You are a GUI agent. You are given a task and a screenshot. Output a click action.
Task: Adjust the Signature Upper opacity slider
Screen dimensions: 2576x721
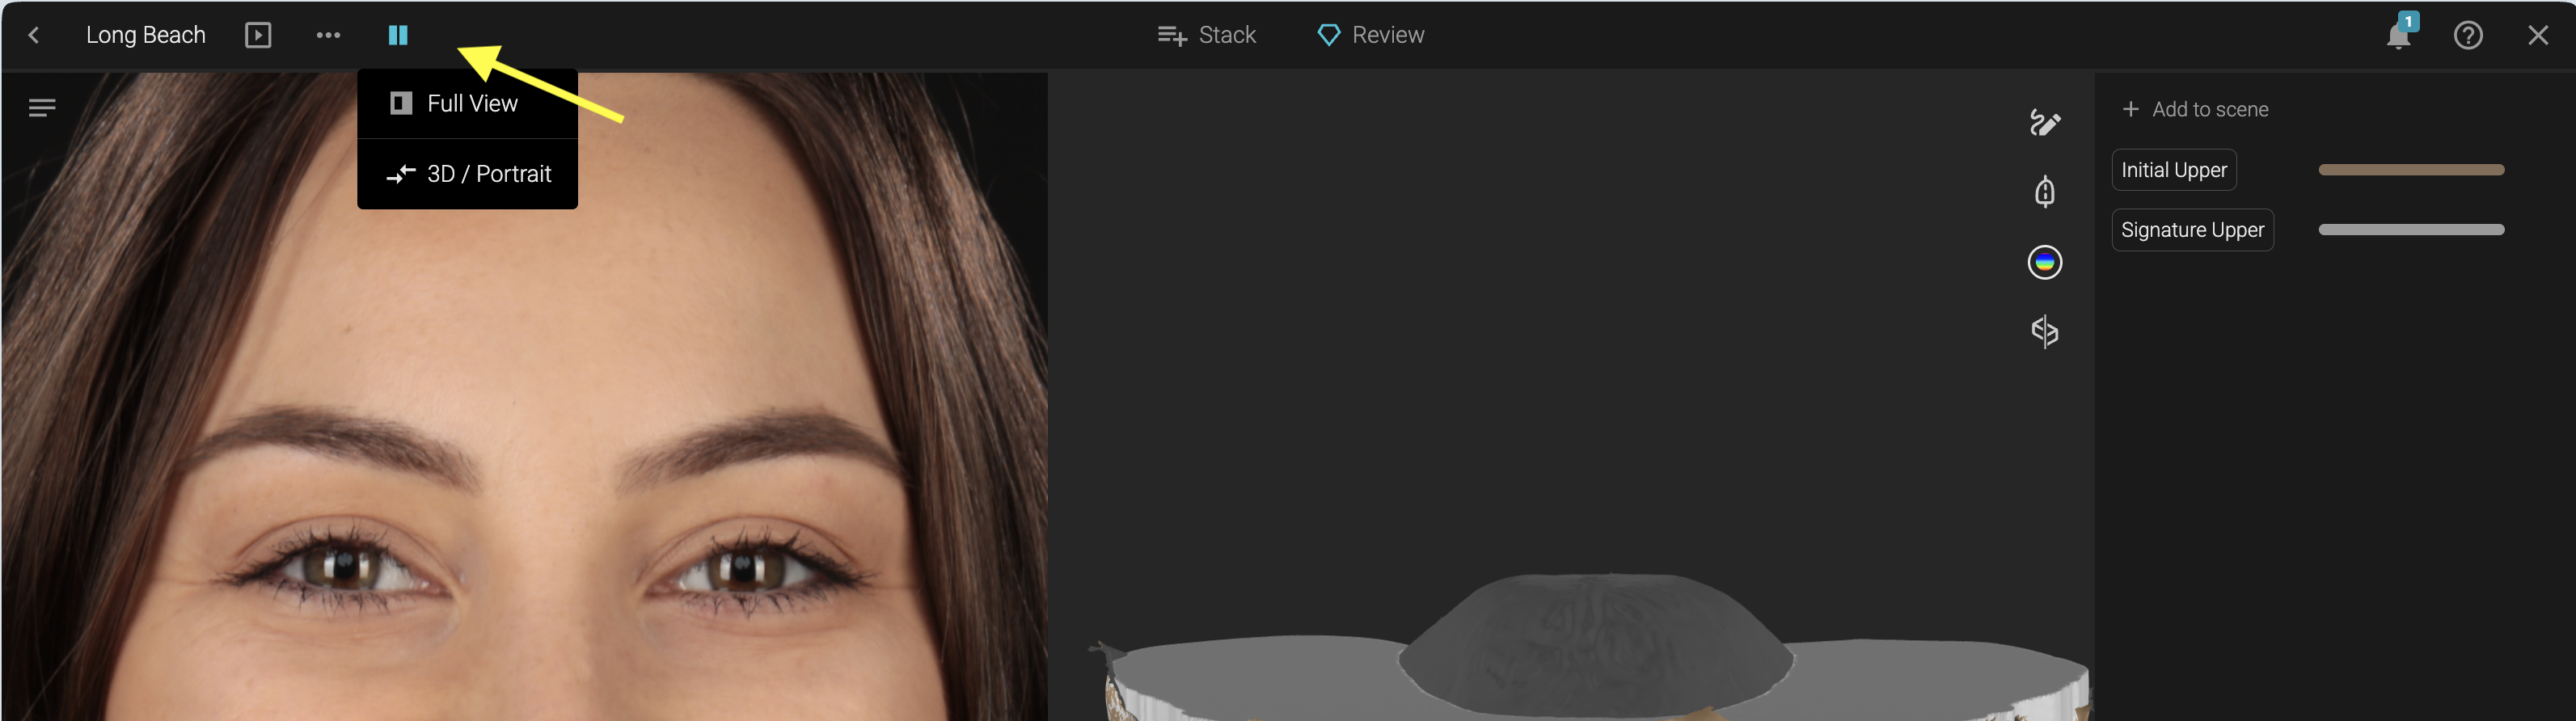click(x=2411, y=230)
